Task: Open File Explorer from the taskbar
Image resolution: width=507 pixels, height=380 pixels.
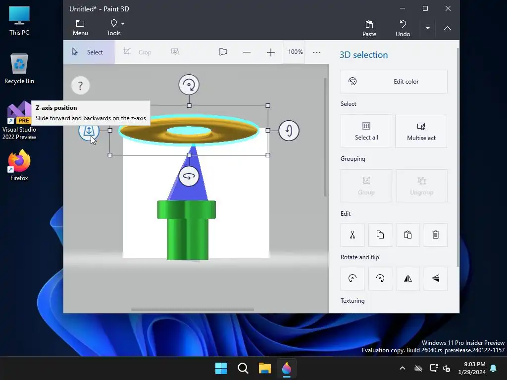Action: click(265, 368)
